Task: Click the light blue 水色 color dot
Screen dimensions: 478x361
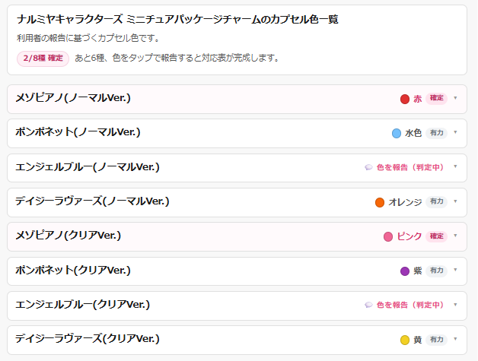Action: click(396, 133)
